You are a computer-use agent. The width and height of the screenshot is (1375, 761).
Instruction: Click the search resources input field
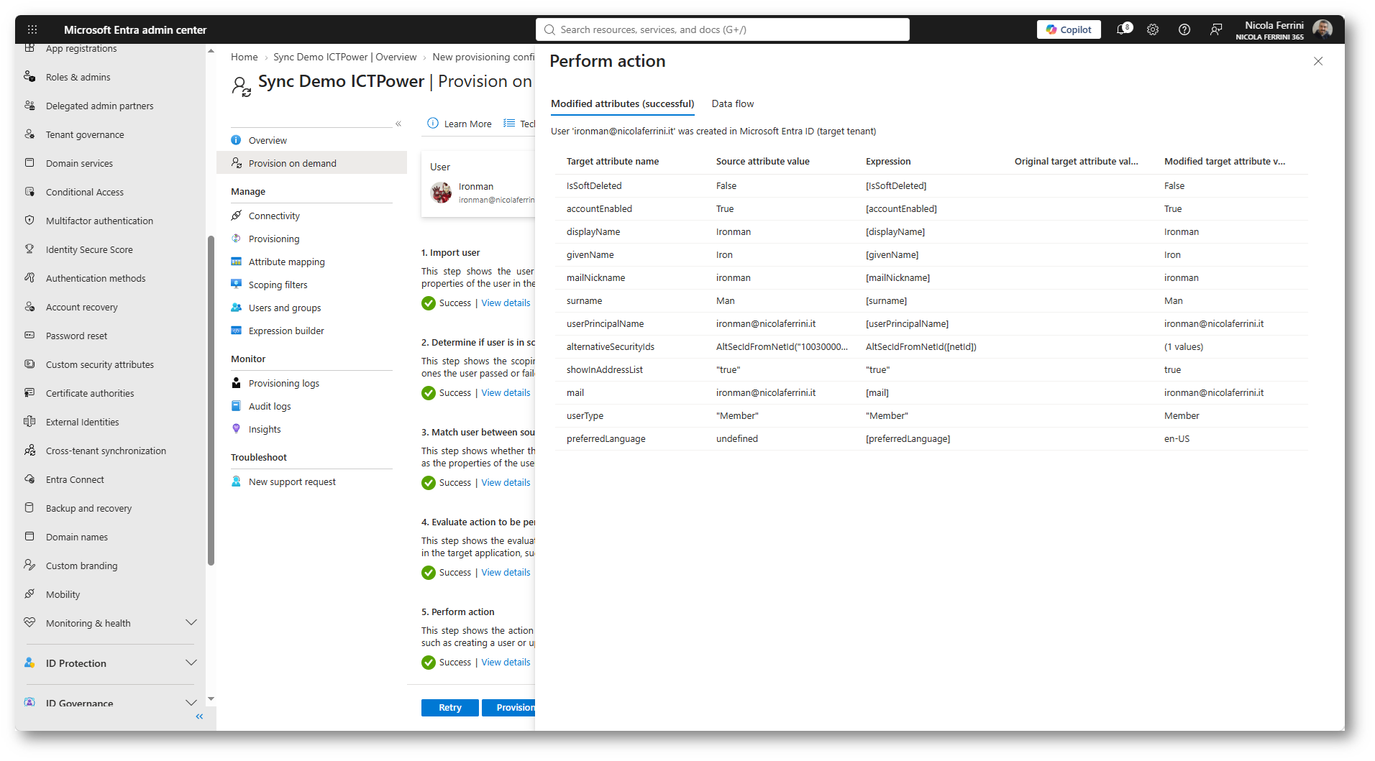pyautogui.click(x=722, y=29)
